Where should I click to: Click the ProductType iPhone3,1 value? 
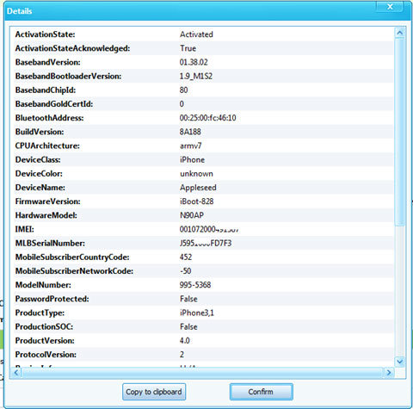pos(197,313)
